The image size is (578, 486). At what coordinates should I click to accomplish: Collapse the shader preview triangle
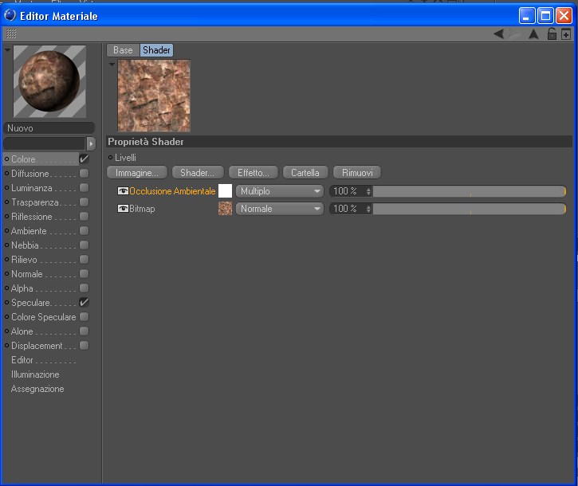pos(112,64)
